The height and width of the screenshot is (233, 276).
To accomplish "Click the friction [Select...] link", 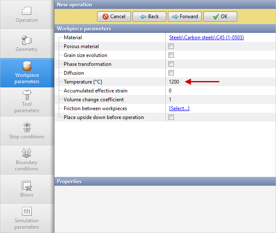I will click(x=179, y=108).
